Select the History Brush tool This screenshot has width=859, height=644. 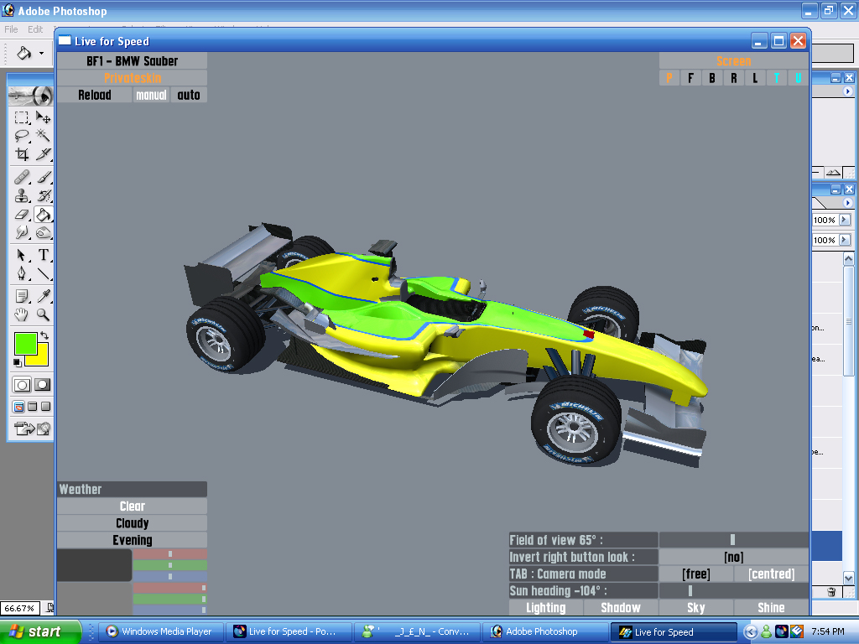point(43,195)
